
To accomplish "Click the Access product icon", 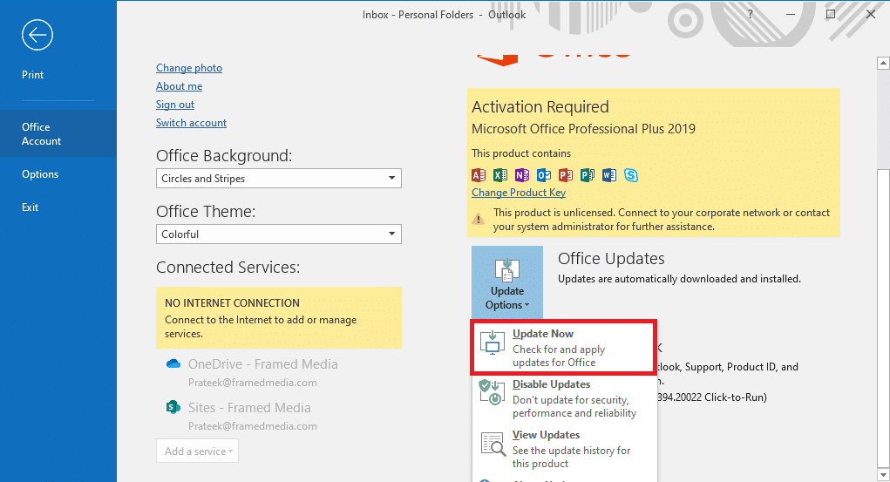I will pos(479,175).
